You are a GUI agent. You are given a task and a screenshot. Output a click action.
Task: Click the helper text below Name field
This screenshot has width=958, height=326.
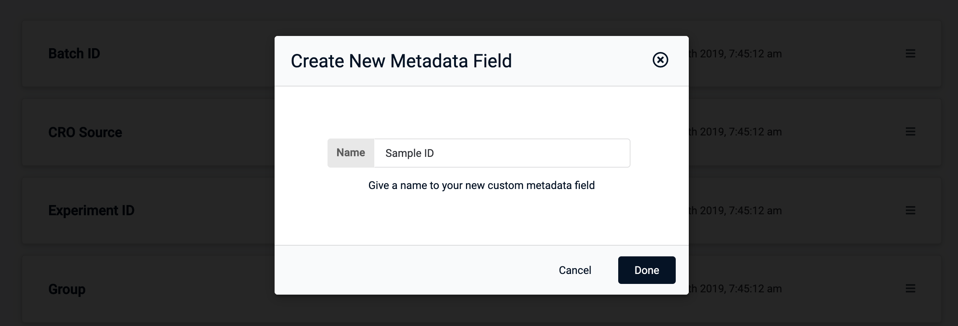click(481, 185)
